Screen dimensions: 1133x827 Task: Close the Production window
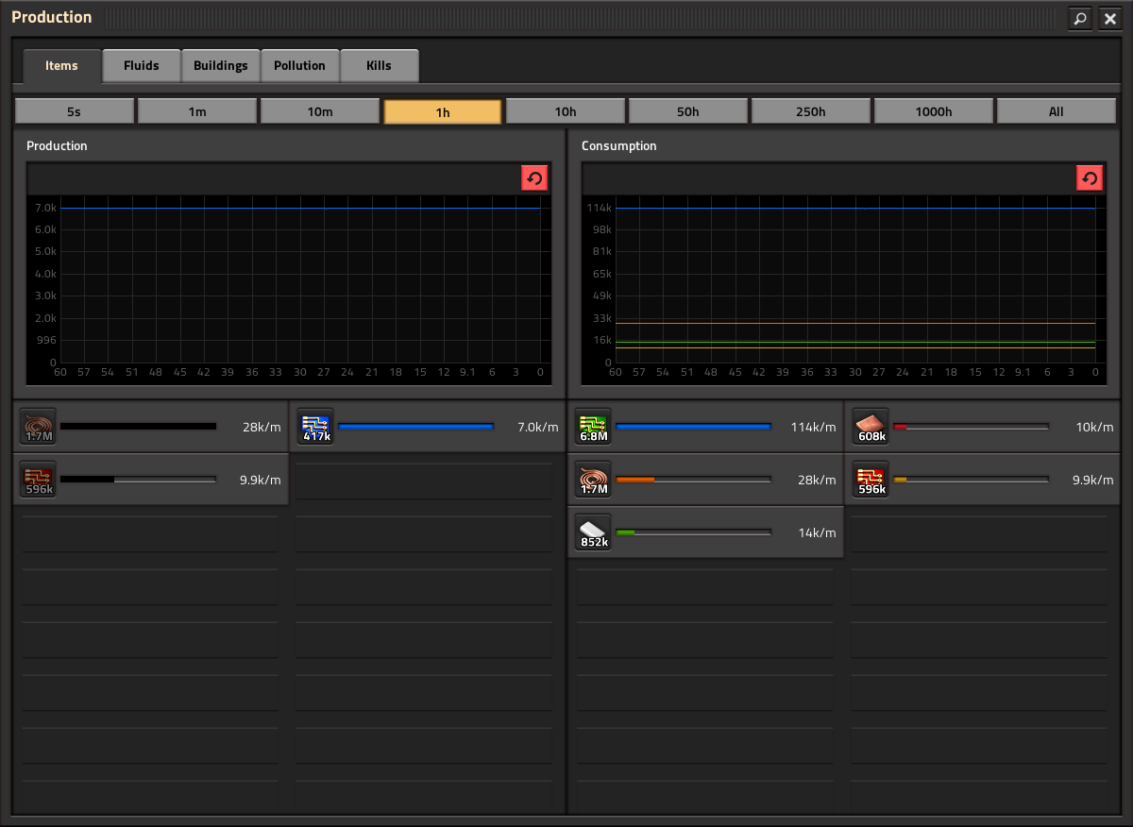point(1110,18)
